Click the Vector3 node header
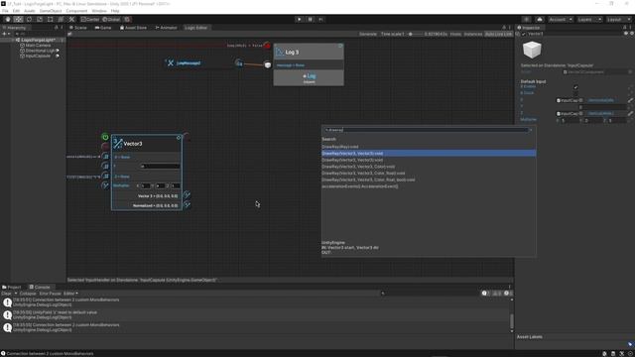The height and width of the screenshot is (357, 635). pos(147,144)
